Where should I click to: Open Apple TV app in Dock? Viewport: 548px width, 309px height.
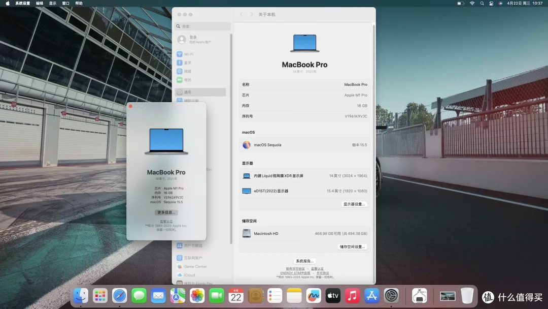click(333, 296)
